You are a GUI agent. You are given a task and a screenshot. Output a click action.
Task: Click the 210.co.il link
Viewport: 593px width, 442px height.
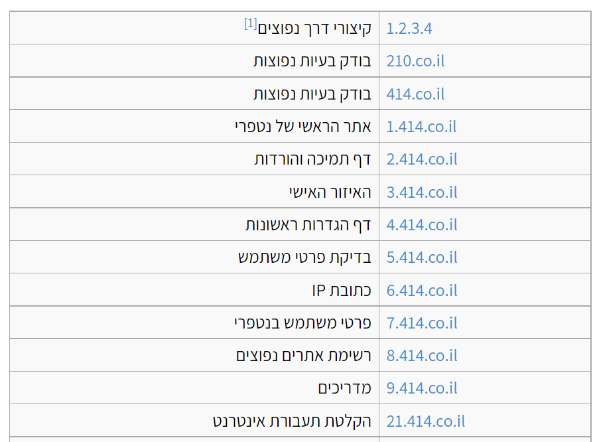pyautogui.click(x=415, y=61)
